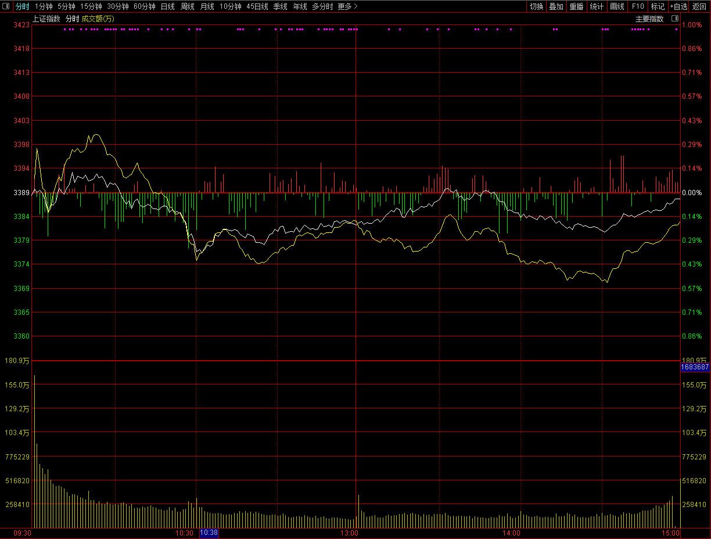Open the 主要指数 index selector

(x=649, y=19)
